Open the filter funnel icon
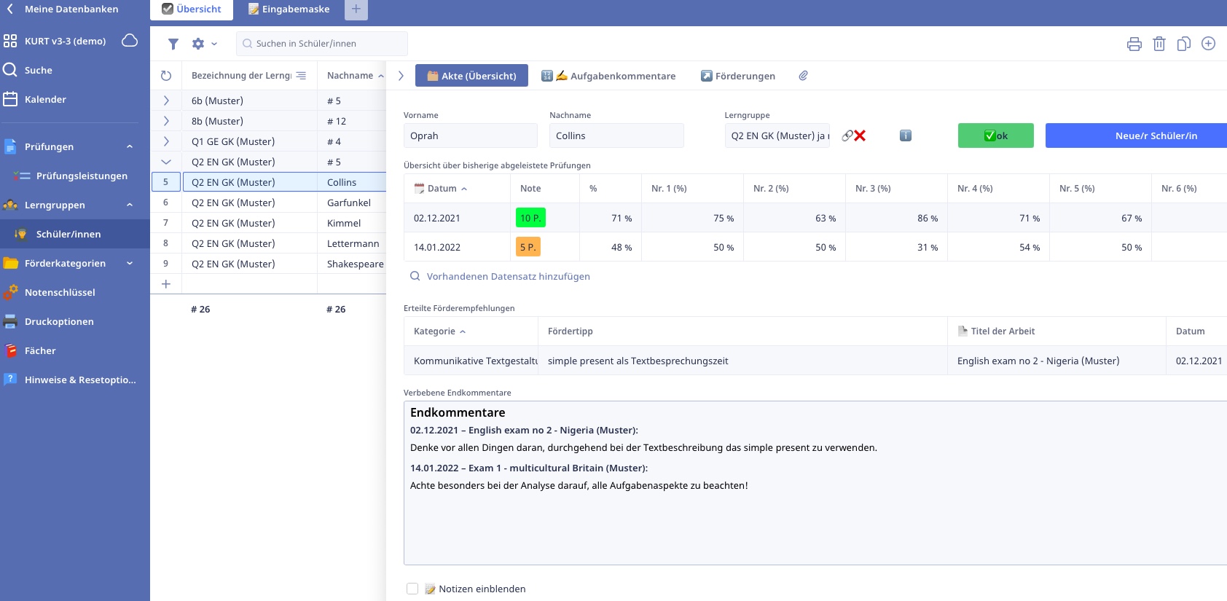 tap(173, 44)
